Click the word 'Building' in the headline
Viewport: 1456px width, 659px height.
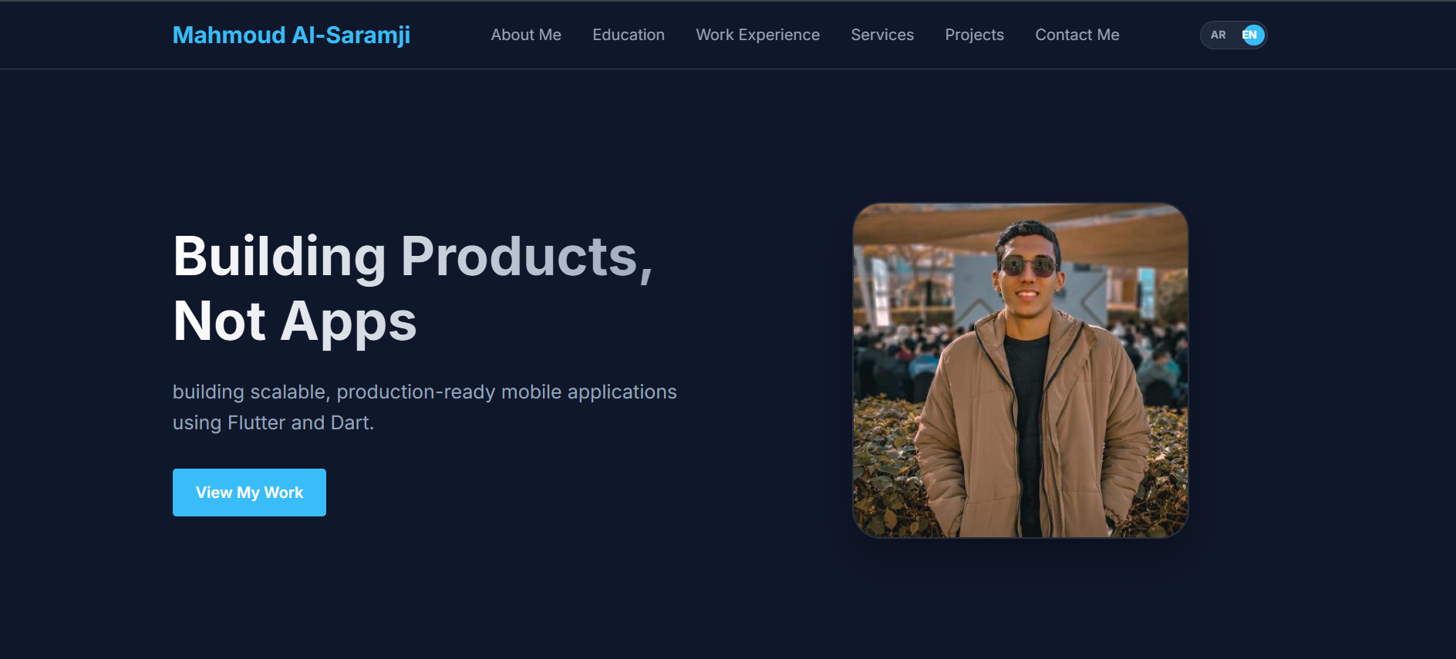279,257
